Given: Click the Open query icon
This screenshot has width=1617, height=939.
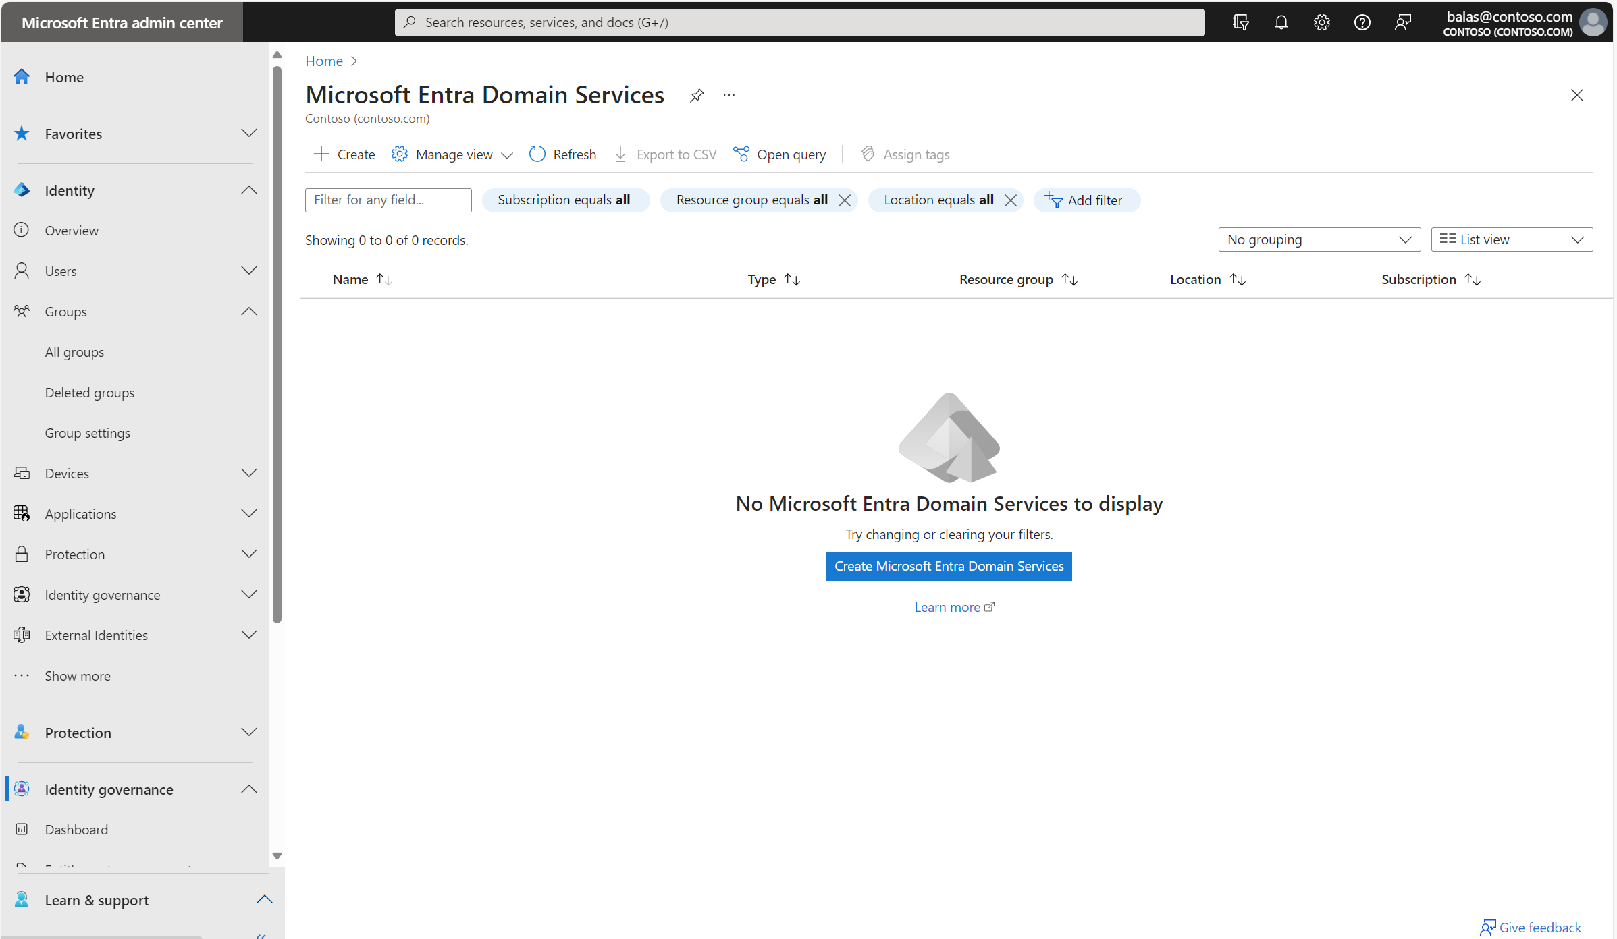Looking at the screenshot, I should (739, 154).
